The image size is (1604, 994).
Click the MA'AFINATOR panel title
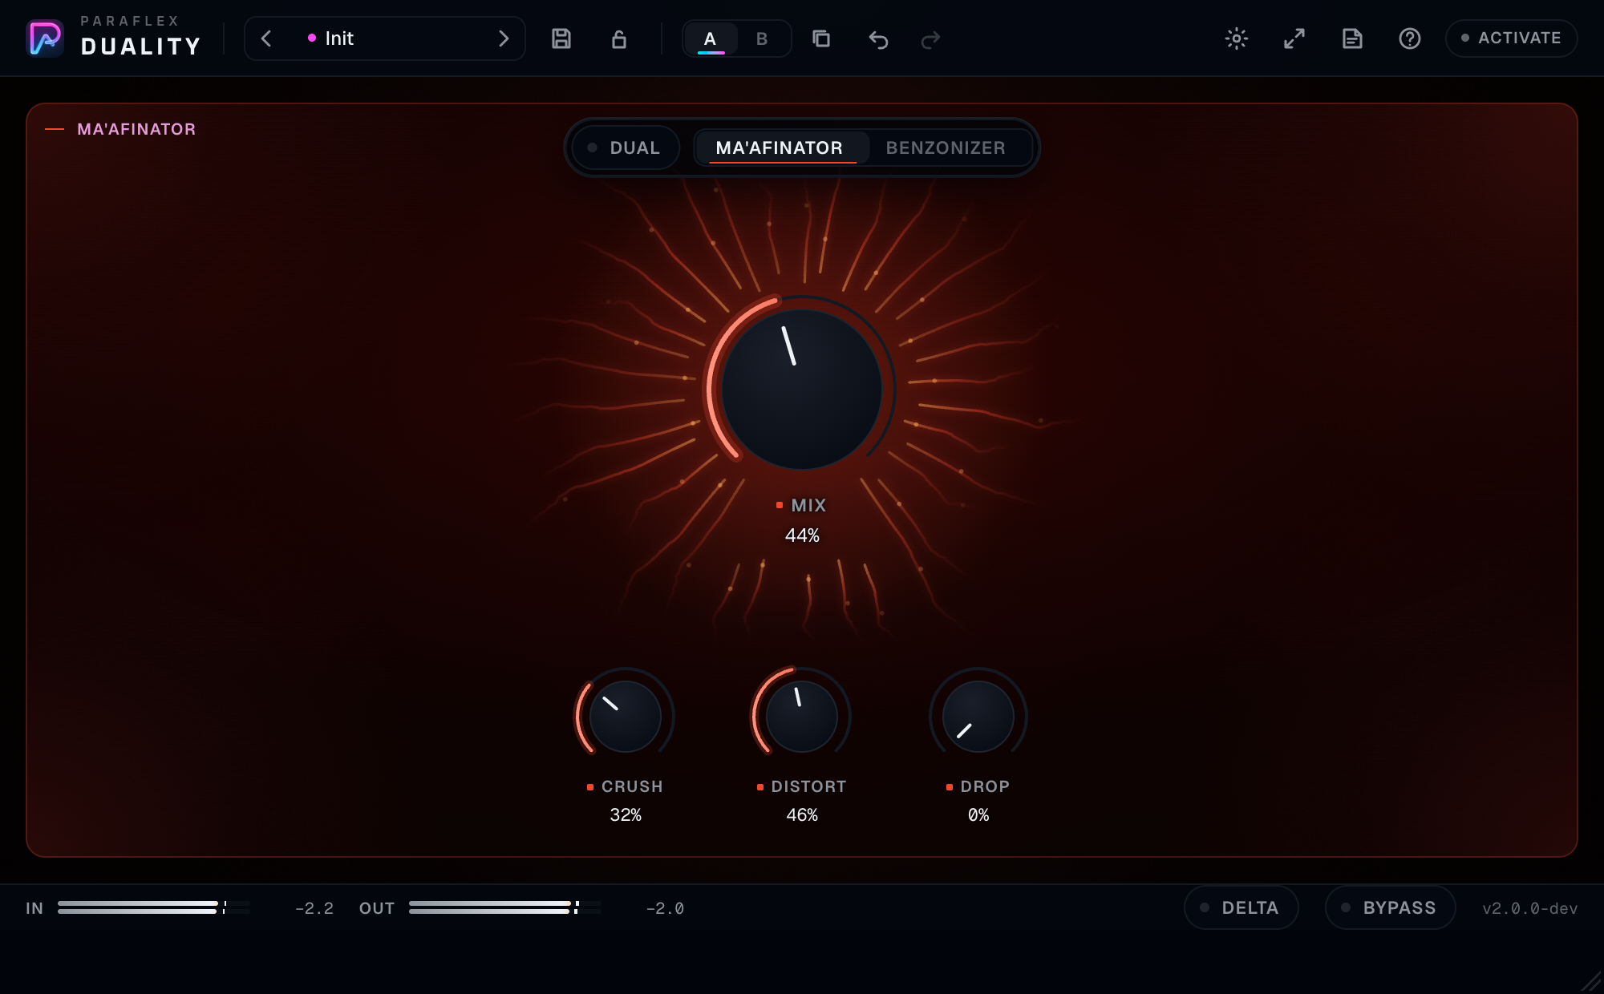click(136, 129)
